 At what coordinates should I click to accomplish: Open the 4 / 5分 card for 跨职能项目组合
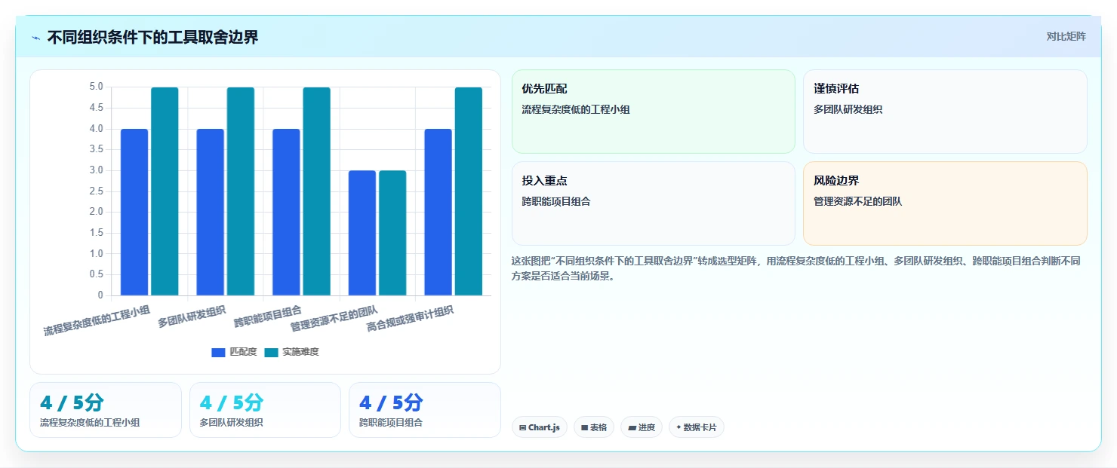(425, 410)
